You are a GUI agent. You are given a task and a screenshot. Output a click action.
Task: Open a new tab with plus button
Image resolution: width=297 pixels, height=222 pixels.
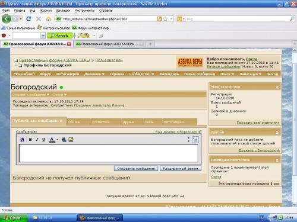tap(150, 44)
